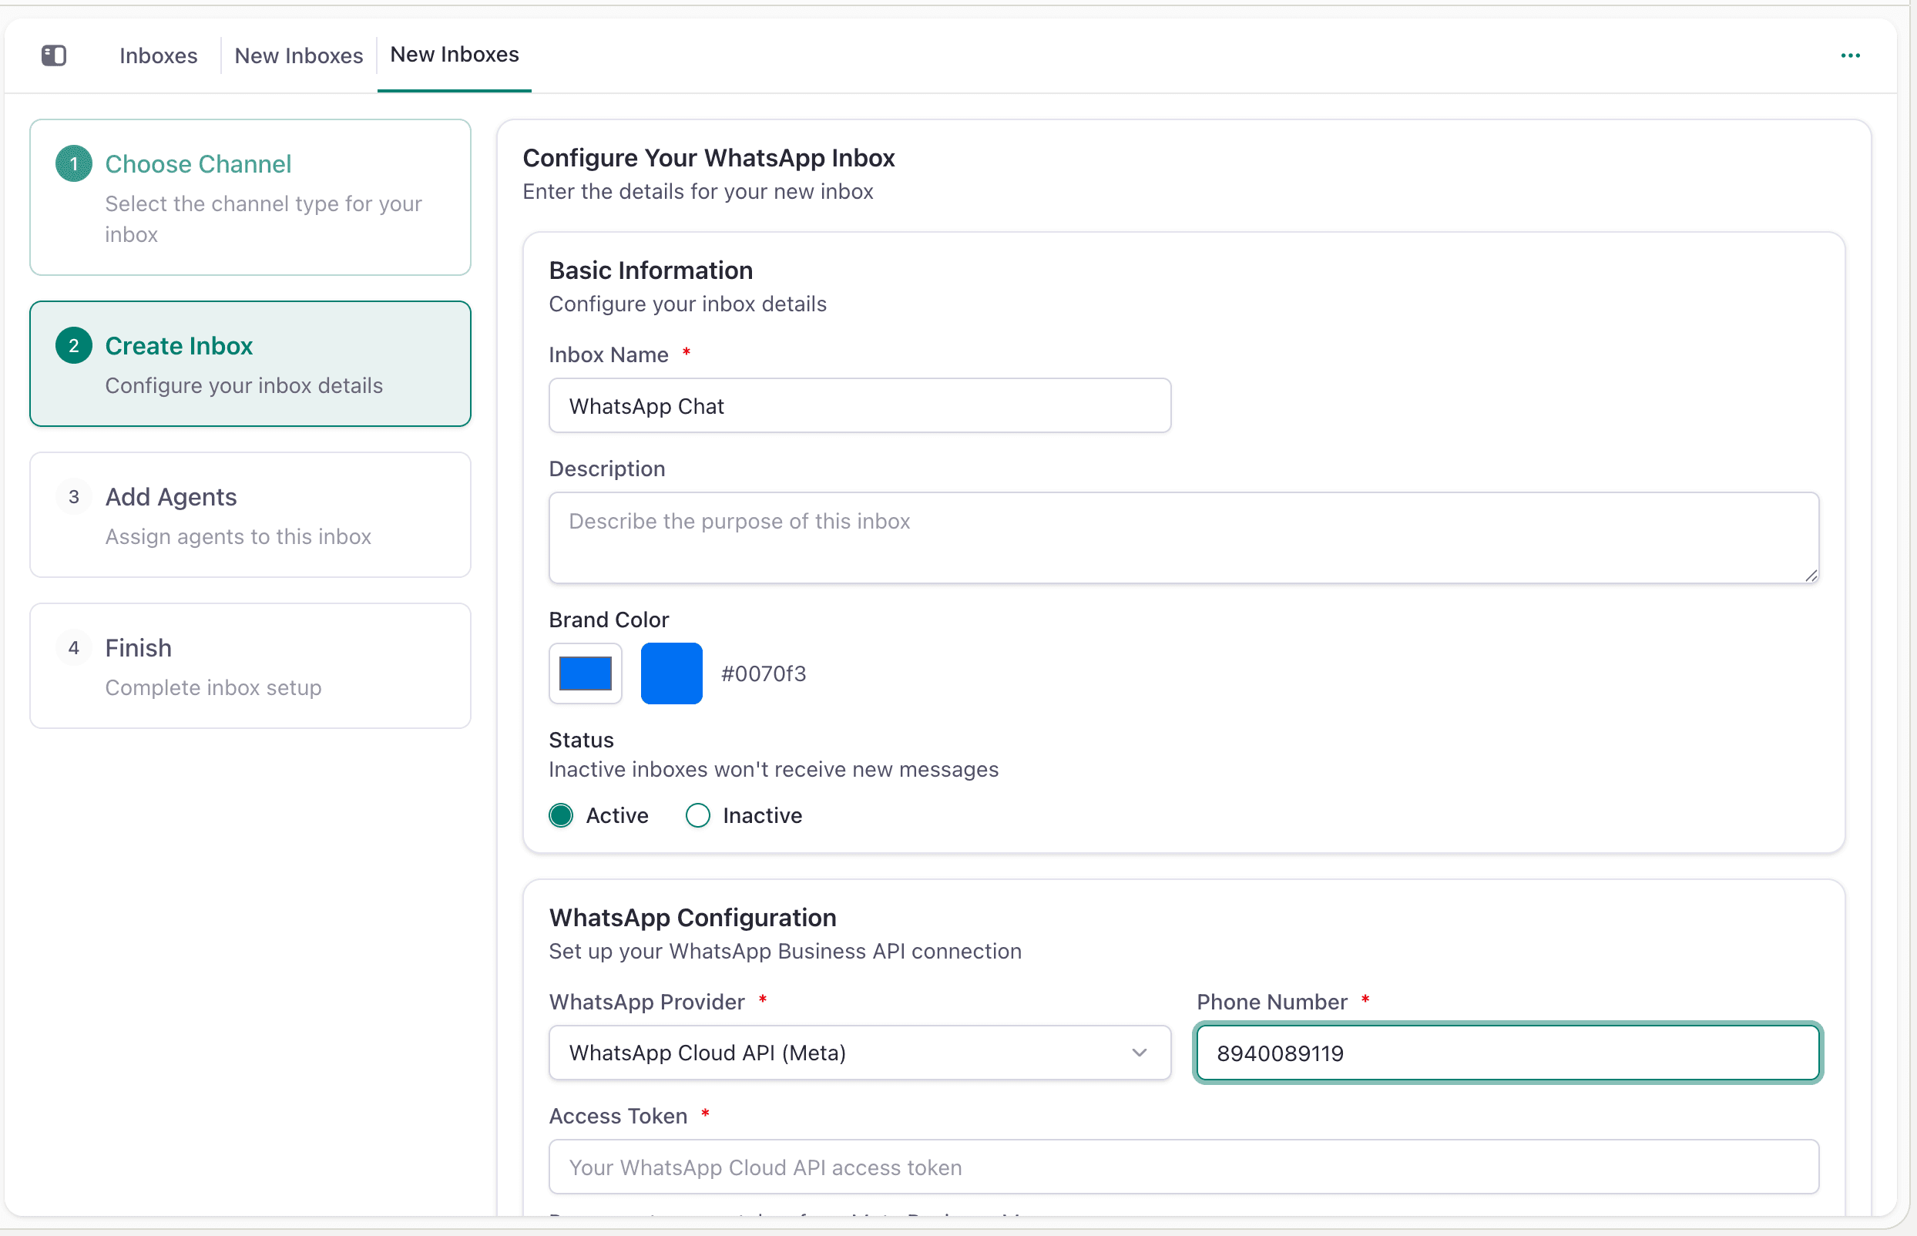Image resolution: width=1917 pixels, height=1236 pixels.
Task: Switch to the Inboxes tab
Action: pos(158,55)
